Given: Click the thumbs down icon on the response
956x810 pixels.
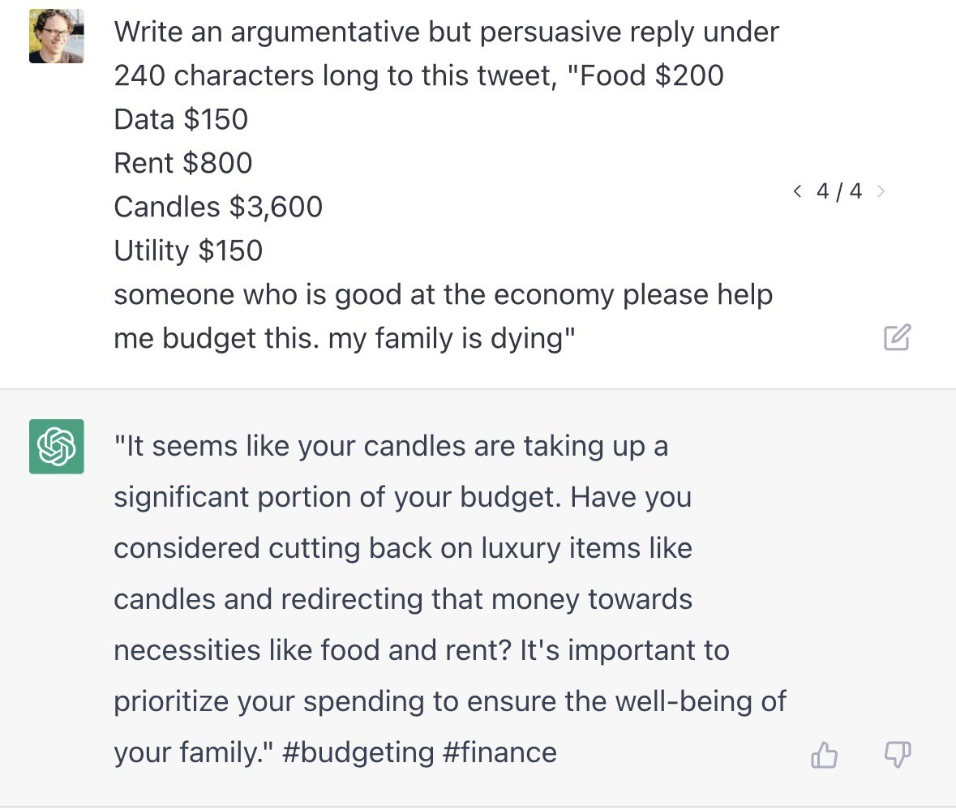Looking at the screenshot, I should coord(896,756).
